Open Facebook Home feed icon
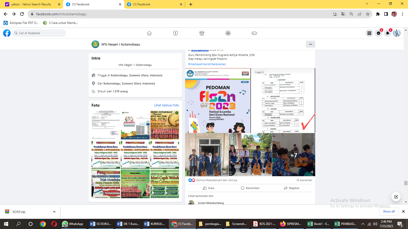 point(149,33)
